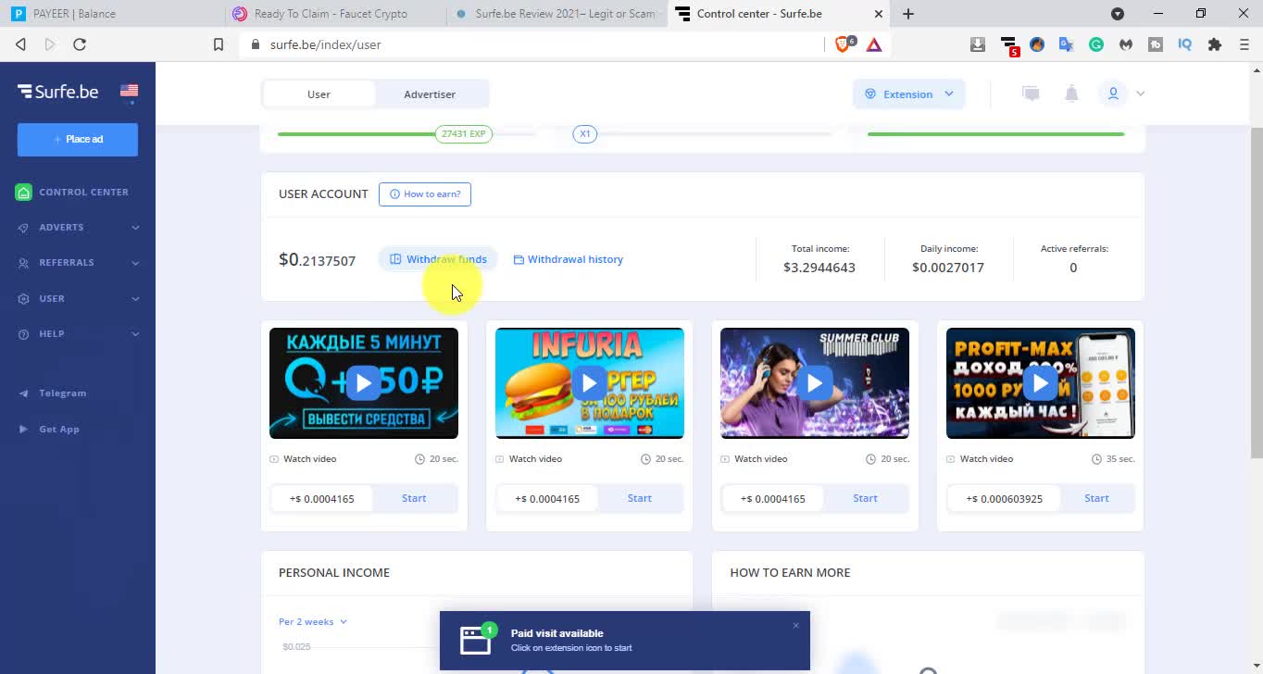Start the Infuria video task
Image resolution: width=1263 pixels, height=674 pixels.
point(640,498)
